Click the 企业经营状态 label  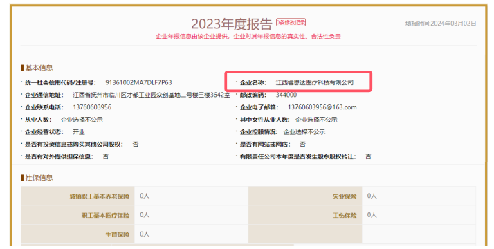(x=44, y=132)
